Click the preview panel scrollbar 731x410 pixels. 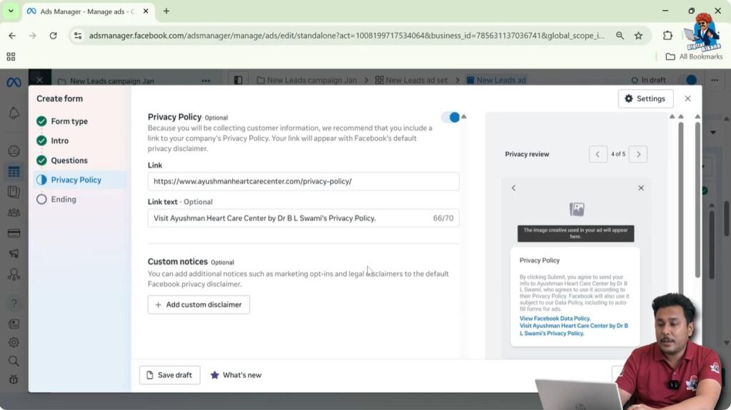point(680,207)
